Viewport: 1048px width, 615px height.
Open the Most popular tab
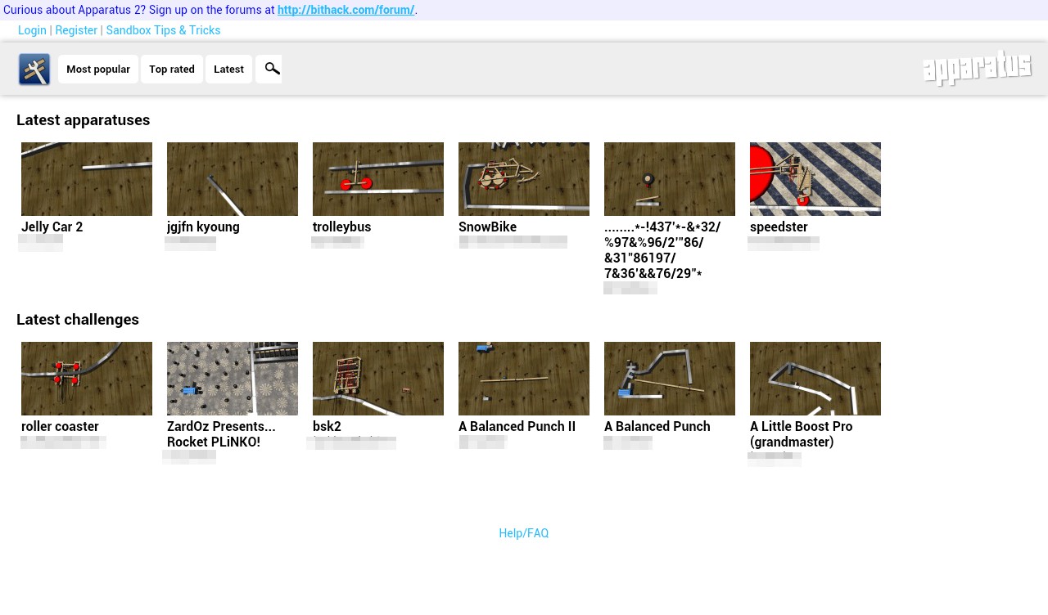coord(98,70)
